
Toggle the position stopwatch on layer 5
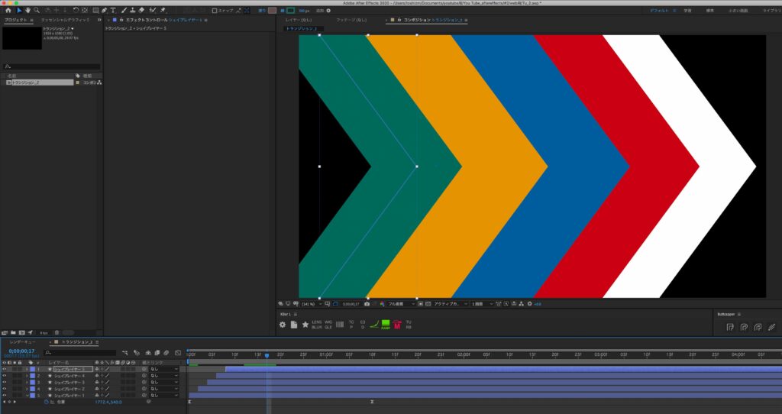[46, 402]
